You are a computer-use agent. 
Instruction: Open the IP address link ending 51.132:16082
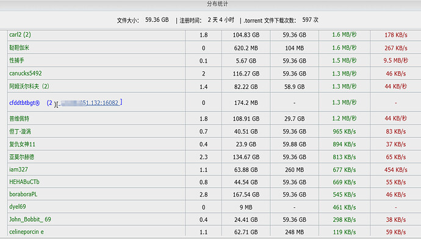tap(89, 103)
